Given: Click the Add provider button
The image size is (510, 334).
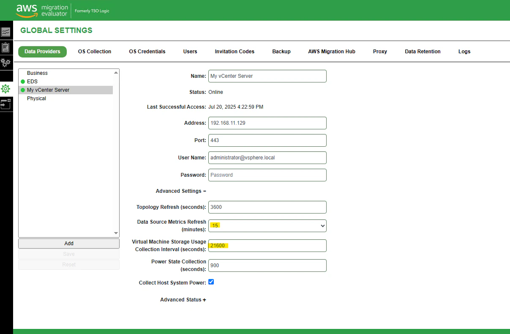Looking at the screenshot, I should point(69,244).
